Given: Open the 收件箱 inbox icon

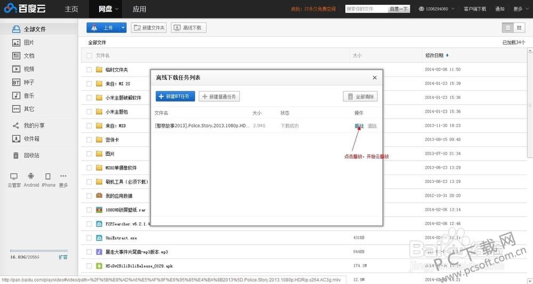Looking at the screenshot, I should [x=16, y=138].
